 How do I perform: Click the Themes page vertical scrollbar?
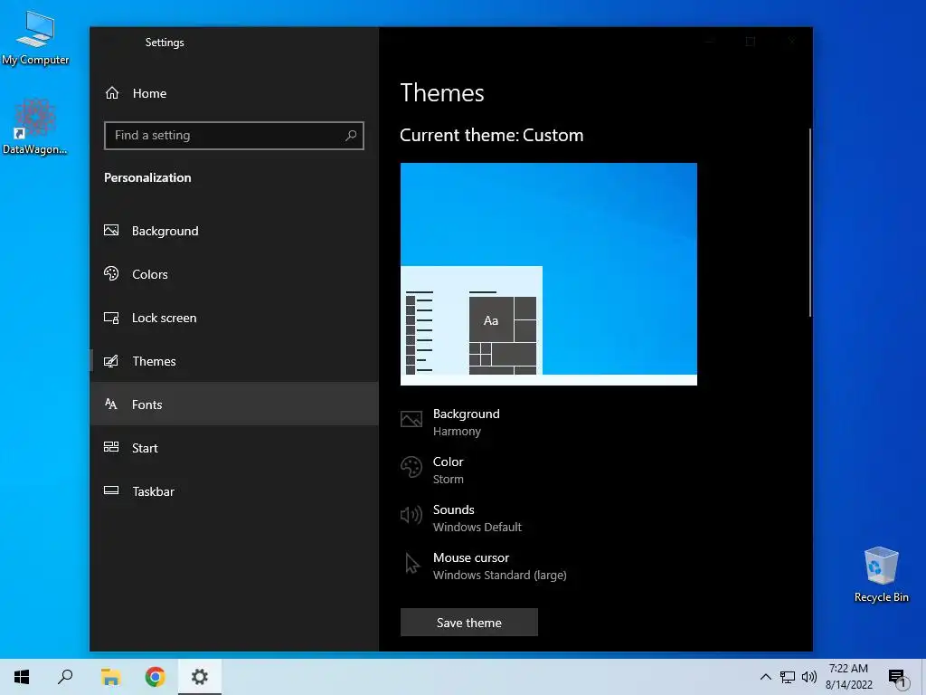coord(810,223)
